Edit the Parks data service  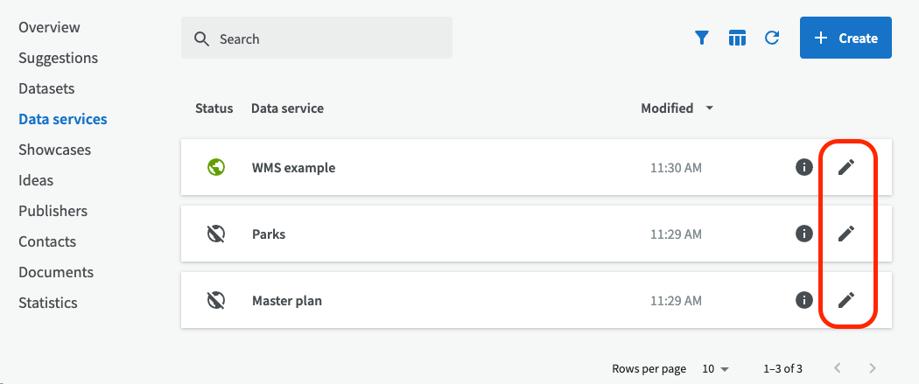pyautogui.click(x=845, y=234)
